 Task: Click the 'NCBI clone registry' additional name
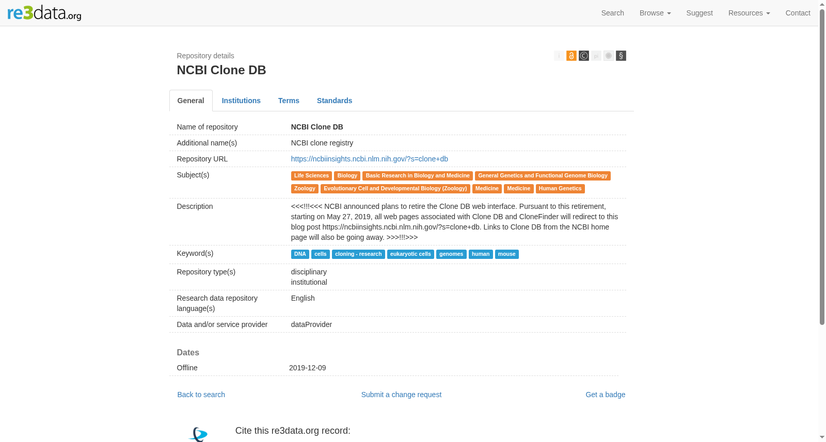322,143
